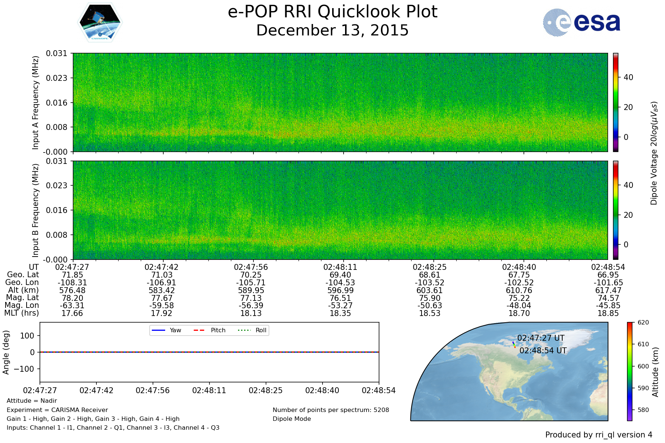Image resolution: width=665 pixels, height=443 pixels.
Task: Click the red dashed Pitch legend marker
Action: pyautogui.click(x=199, y=330)
